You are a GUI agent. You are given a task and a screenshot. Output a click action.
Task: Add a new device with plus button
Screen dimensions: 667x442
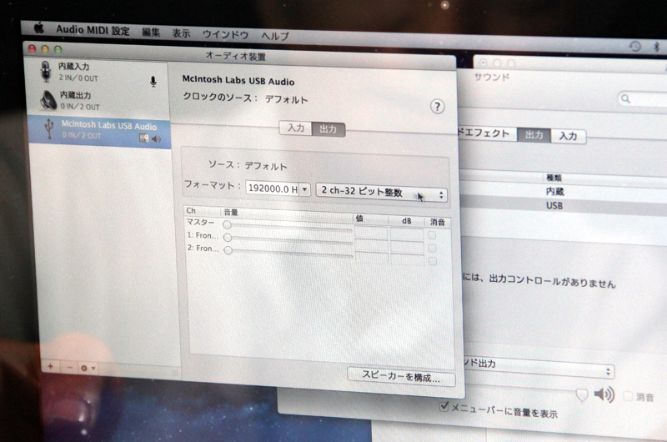click(x=50, y=366)
